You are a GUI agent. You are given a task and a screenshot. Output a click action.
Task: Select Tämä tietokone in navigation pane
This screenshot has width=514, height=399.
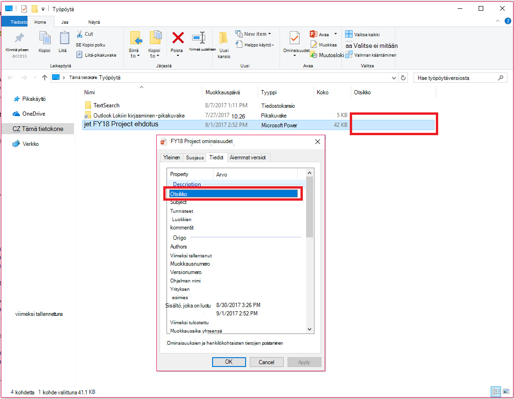[38, 129]
